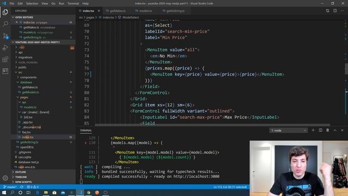
Task: Click the master branch indicator in status bar
Action: 10,187
